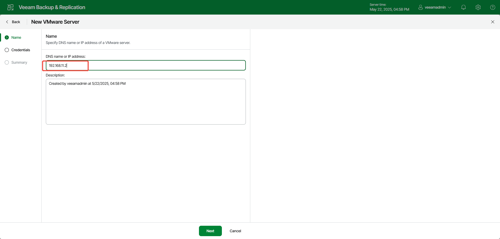Select the Credentials wizard step
This screenshot has width=500, height=239.
21,50
